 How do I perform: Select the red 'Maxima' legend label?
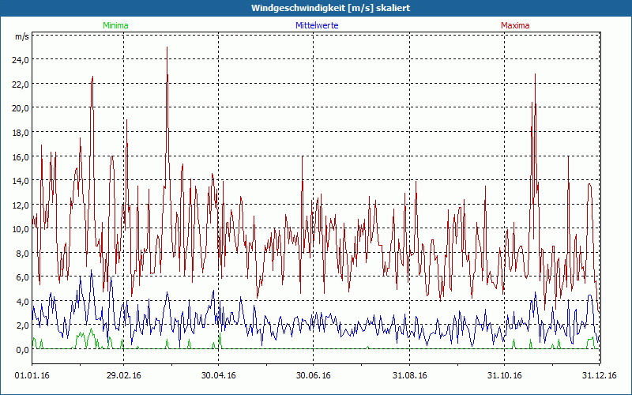point(515,25)
